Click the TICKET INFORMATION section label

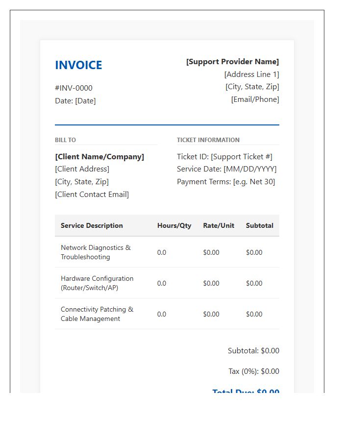pos(208,140)
